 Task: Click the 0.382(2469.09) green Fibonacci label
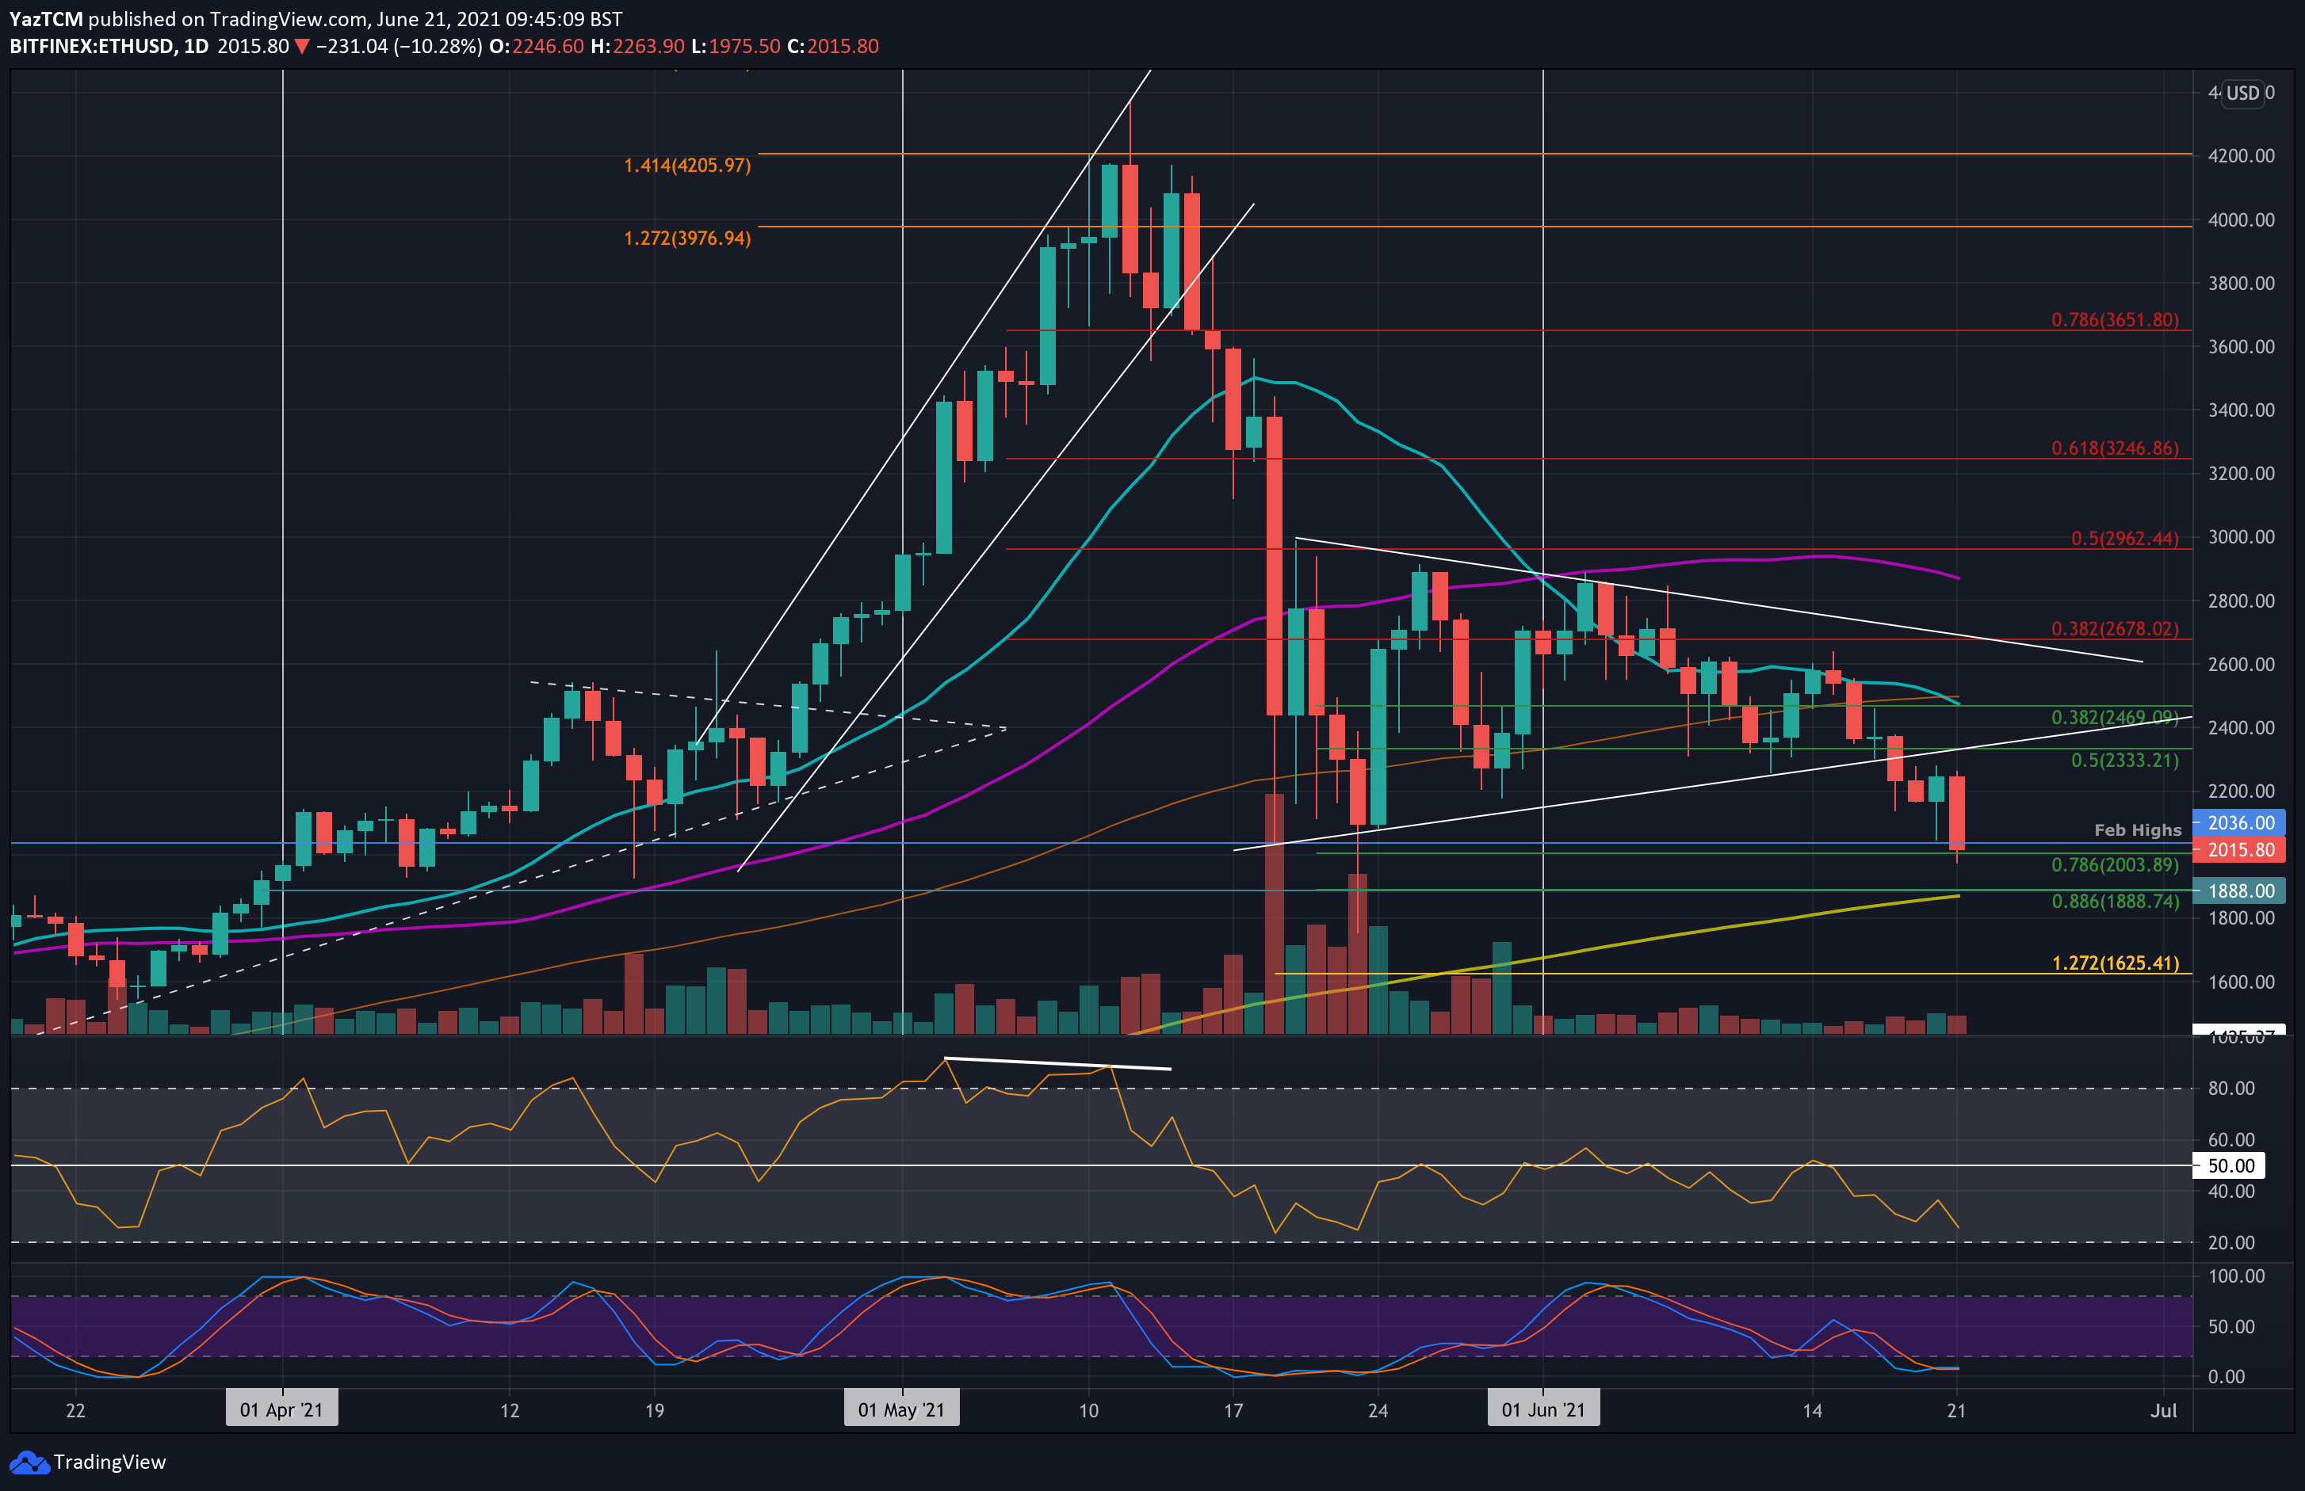coord(2114,718)
